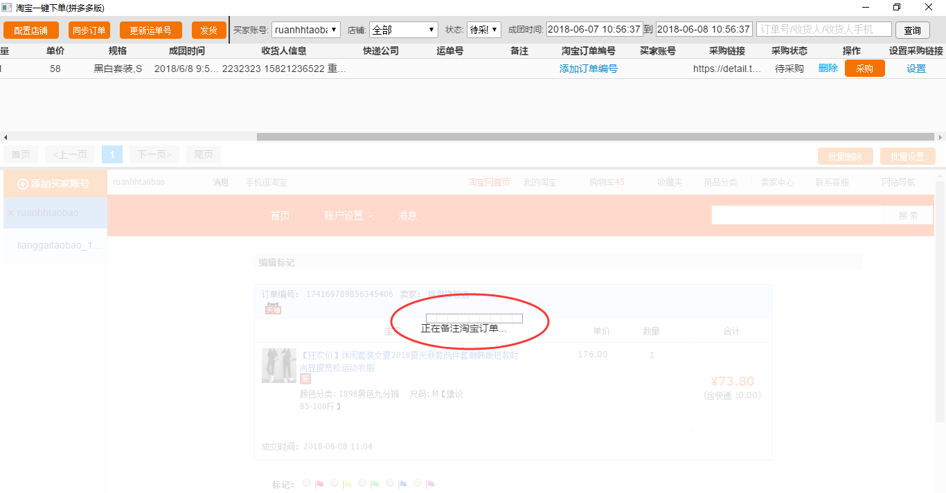Viewport: 946px width, 493px height.
Task: Click the 发货 button
Action: coord(209,30)
